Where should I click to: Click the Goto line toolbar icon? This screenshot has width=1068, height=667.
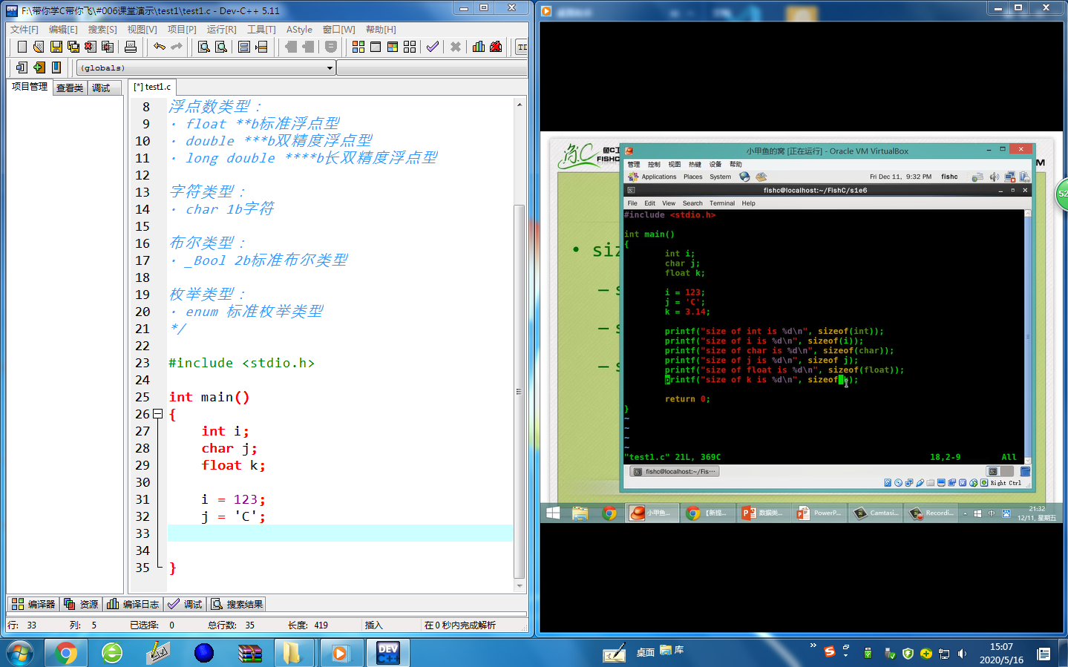click(261, 47)
